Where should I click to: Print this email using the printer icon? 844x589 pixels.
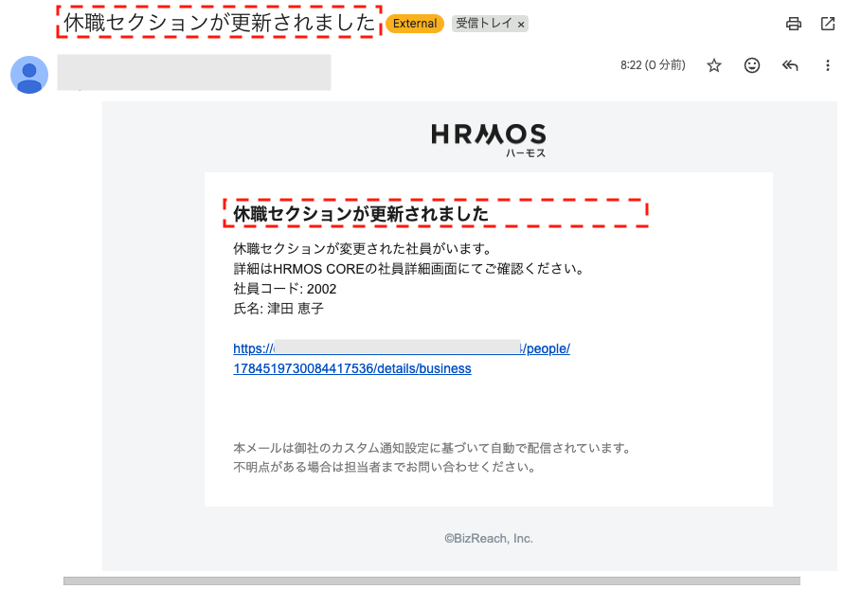click(794, 24)
